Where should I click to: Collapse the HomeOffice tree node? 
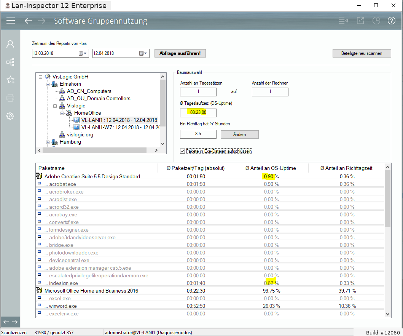(x=62, y=113)
